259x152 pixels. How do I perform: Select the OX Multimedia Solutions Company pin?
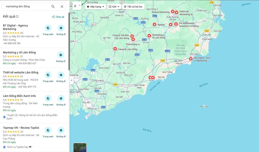[x=176, y=24]
